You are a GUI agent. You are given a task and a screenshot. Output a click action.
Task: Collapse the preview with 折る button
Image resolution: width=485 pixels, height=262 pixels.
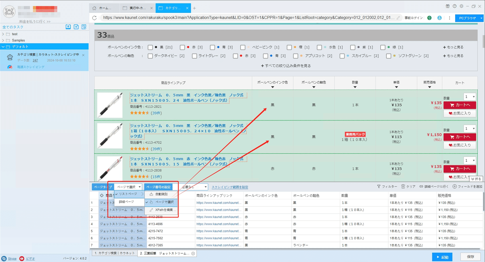(476, 179)
